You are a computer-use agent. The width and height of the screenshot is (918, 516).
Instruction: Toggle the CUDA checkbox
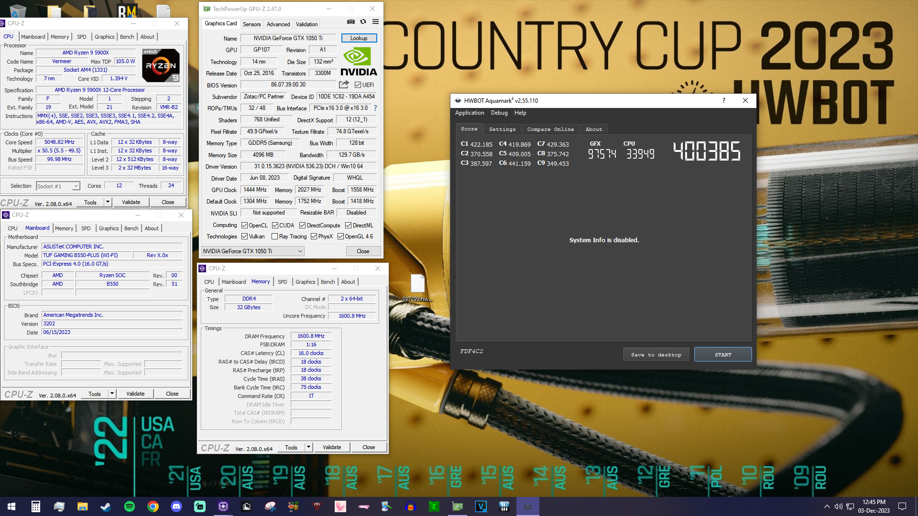tap(275, 226)
